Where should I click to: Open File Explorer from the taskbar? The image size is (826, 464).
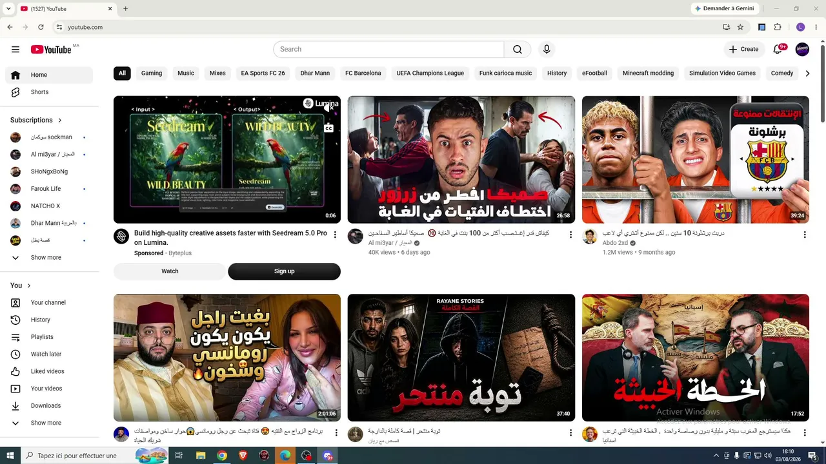[x=201, y=456]
